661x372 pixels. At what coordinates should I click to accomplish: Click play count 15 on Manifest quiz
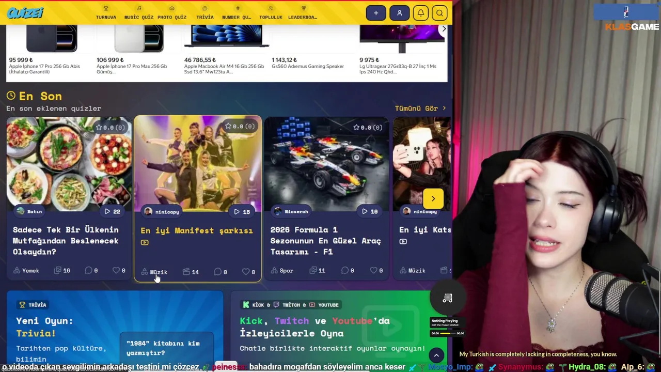(x=242, y=211)
